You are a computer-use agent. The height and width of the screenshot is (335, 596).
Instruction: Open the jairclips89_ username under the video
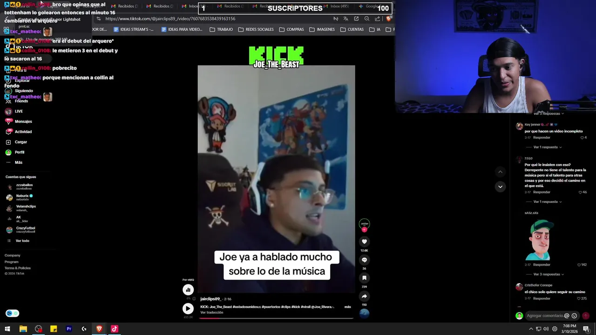211,299
